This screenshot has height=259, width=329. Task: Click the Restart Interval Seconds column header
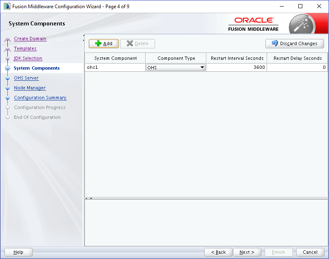pos(236,58)
